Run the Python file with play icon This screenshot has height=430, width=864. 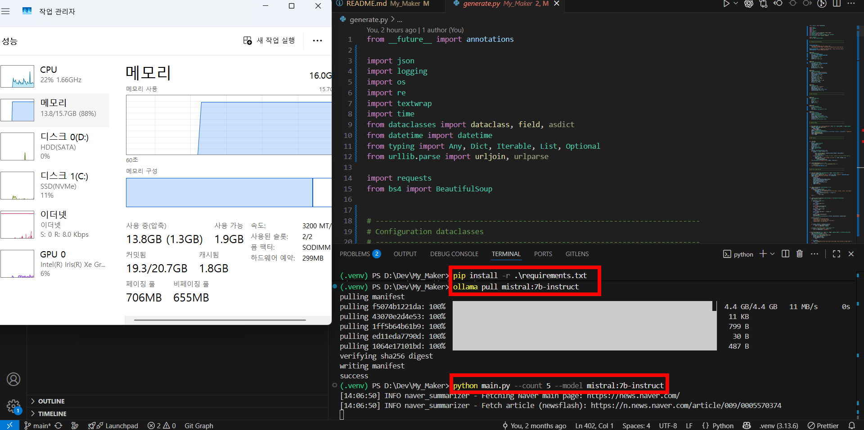726,4
